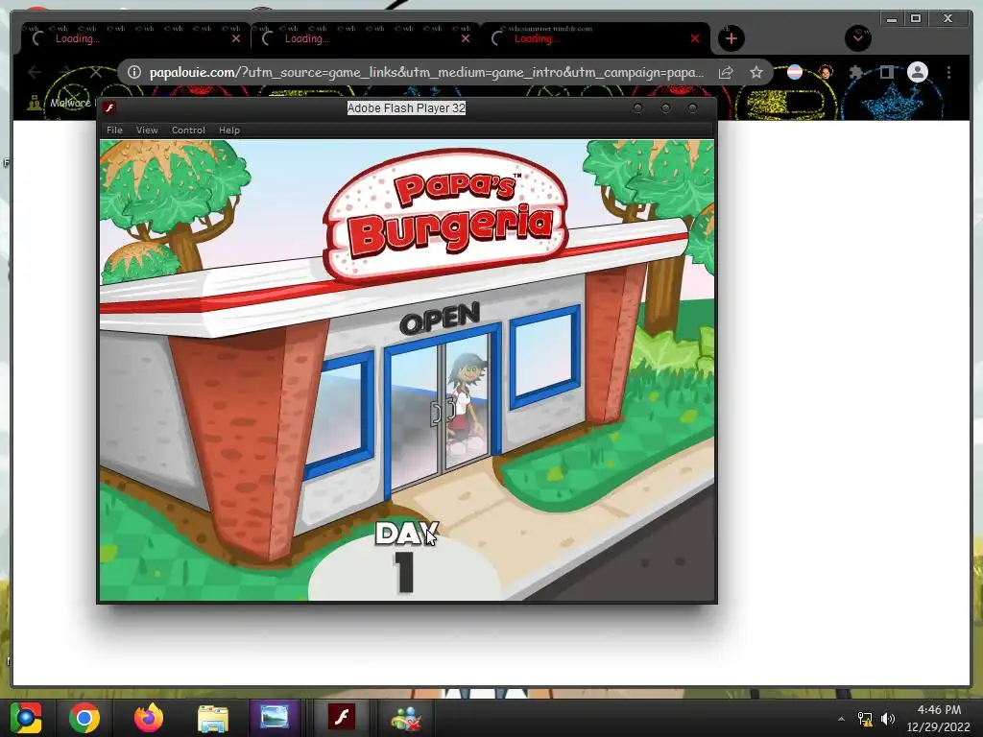Open the extensions puzzle piece menu

pyautogui.click(x=855, y=72)
